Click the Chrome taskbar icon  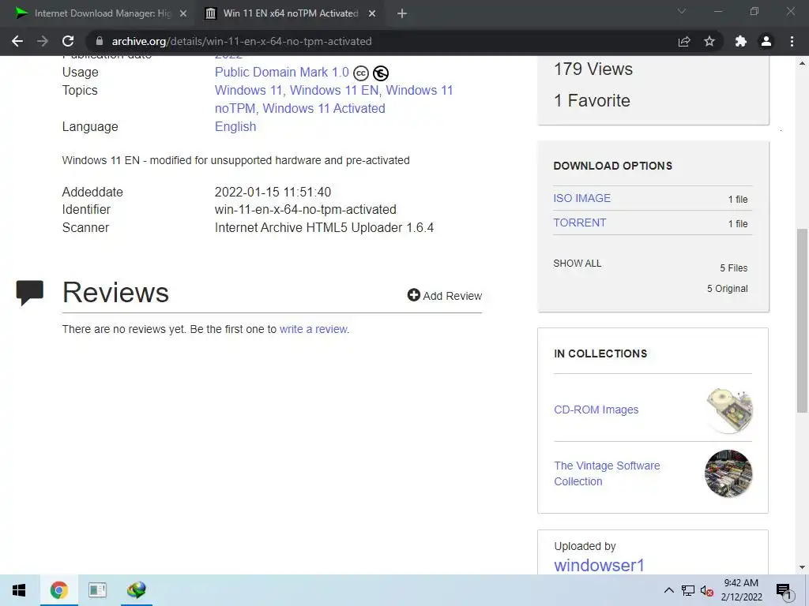point(58,590)
